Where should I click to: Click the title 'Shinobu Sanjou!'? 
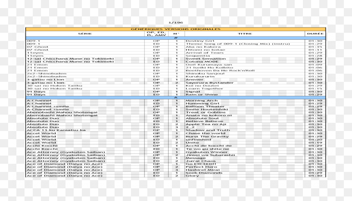pyautogui.click(x=205, y=73)
